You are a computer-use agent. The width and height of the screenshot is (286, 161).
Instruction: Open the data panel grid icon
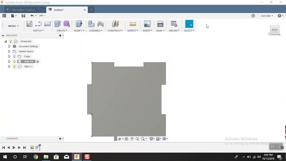point(4,16)
